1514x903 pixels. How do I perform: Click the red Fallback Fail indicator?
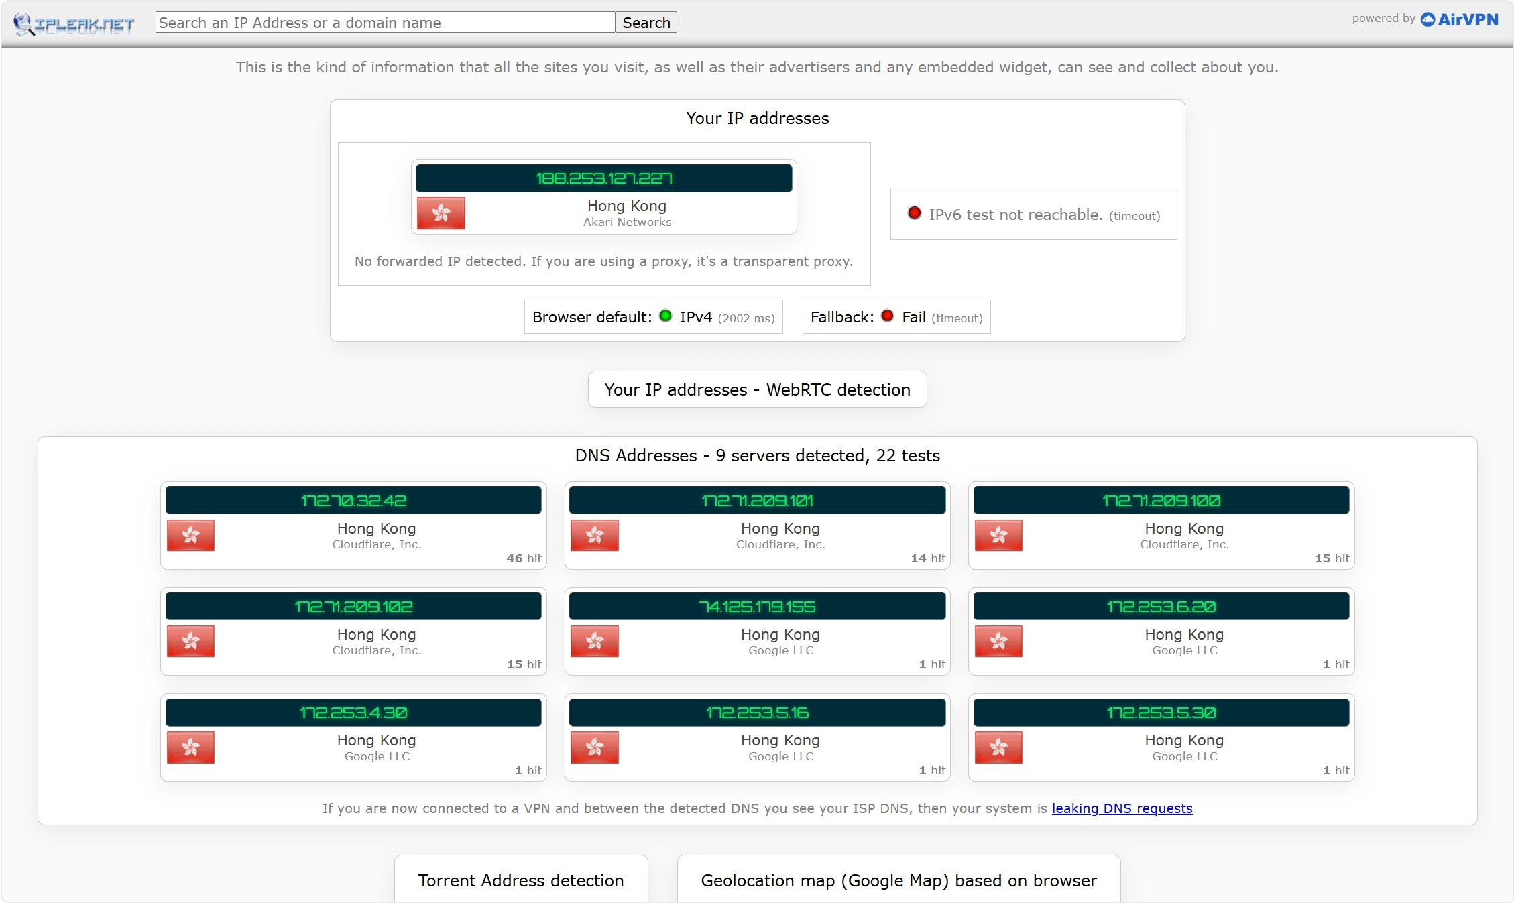tap(887, 316)
